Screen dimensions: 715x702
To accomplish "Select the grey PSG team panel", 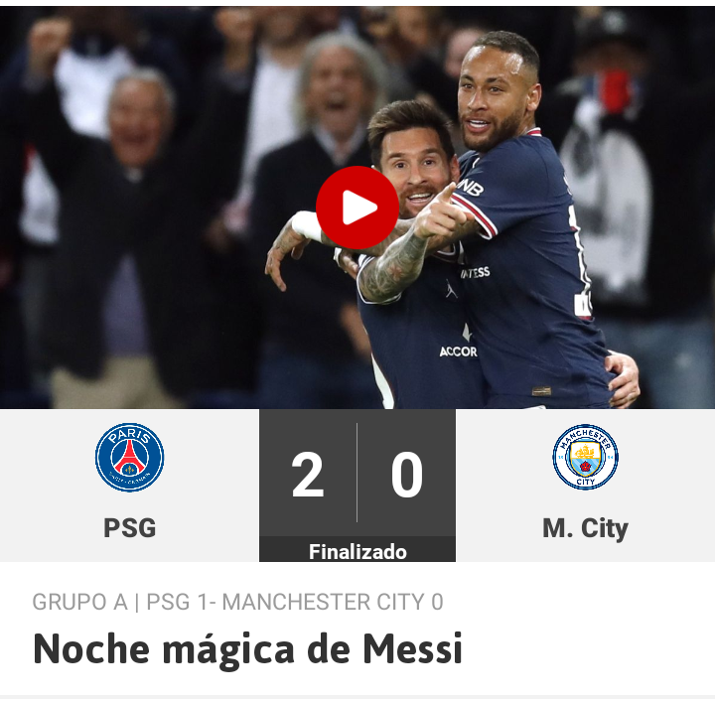I will click(x=129, y=485).
